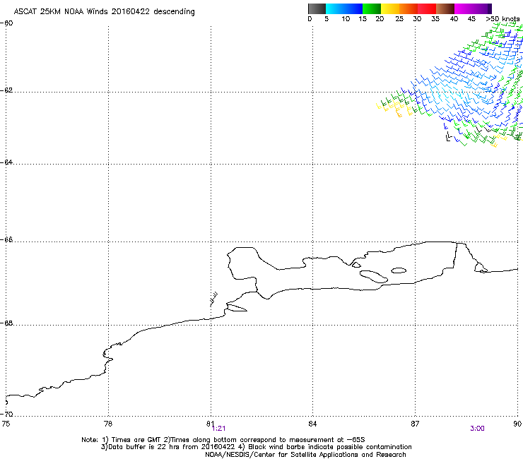
Task: Click the legend scale label '10'
Action: click(346, 19)
